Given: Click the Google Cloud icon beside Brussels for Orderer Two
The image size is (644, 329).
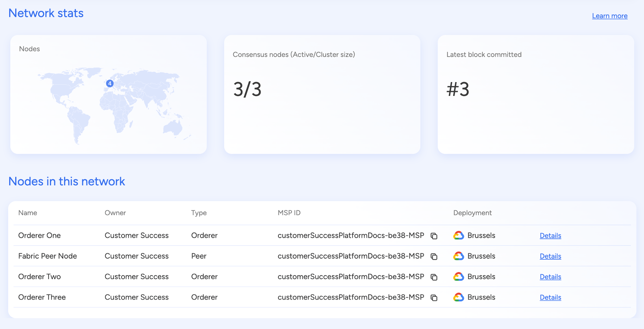Looking at the screenshot, I should [459, 276].
